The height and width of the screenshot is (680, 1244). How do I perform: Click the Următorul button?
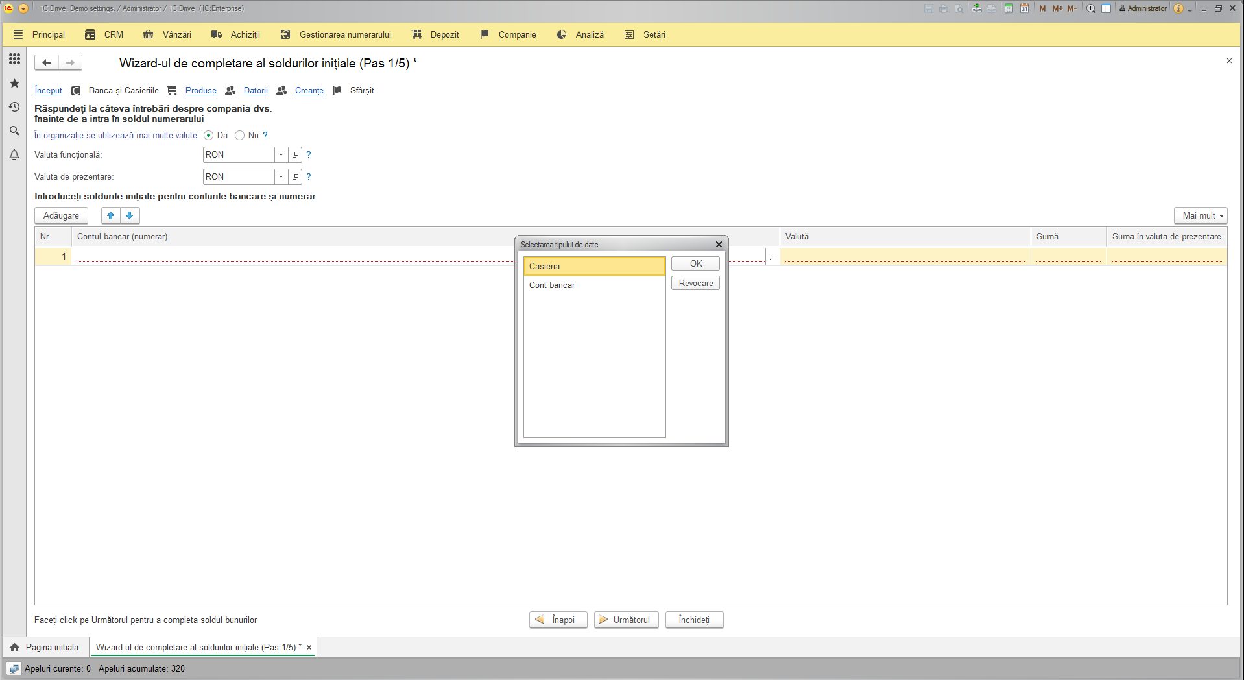click(x=626, y=620)
